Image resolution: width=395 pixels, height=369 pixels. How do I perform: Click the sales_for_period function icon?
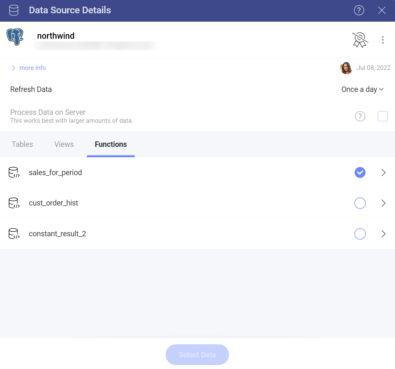[14, 173]
